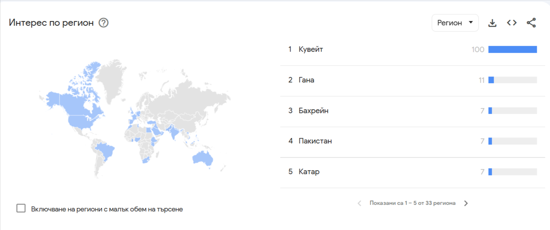Enable including low search volume regions

coord(21,208)
